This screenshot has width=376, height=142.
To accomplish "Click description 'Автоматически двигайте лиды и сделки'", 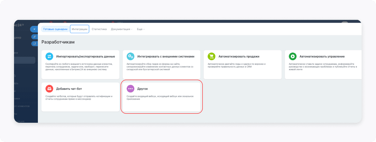I will (237, 65).
